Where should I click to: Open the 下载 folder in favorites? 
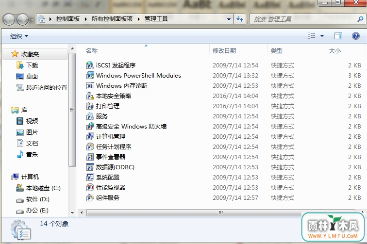point(27,65)
